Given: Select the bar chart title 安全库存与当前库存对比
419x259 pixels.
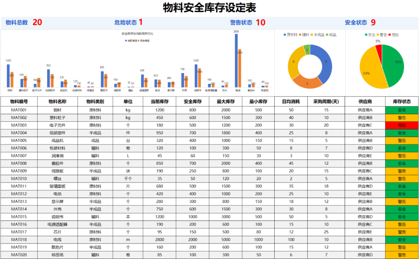Looking at the screenshot, I should point(137,34).
